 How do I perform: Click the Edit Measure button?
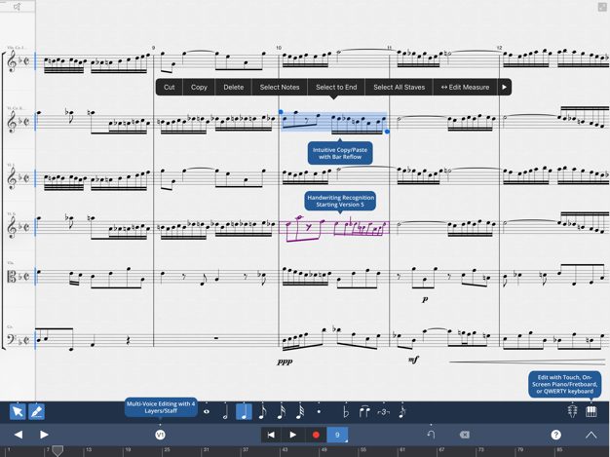(465, 87)
